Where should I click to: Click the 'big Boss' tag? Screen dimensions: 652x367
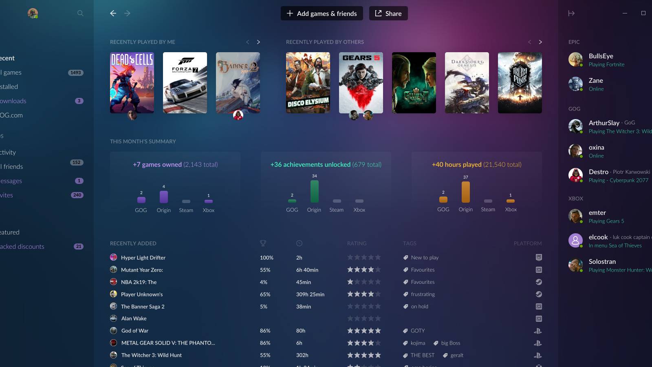(x=447, y=343)
